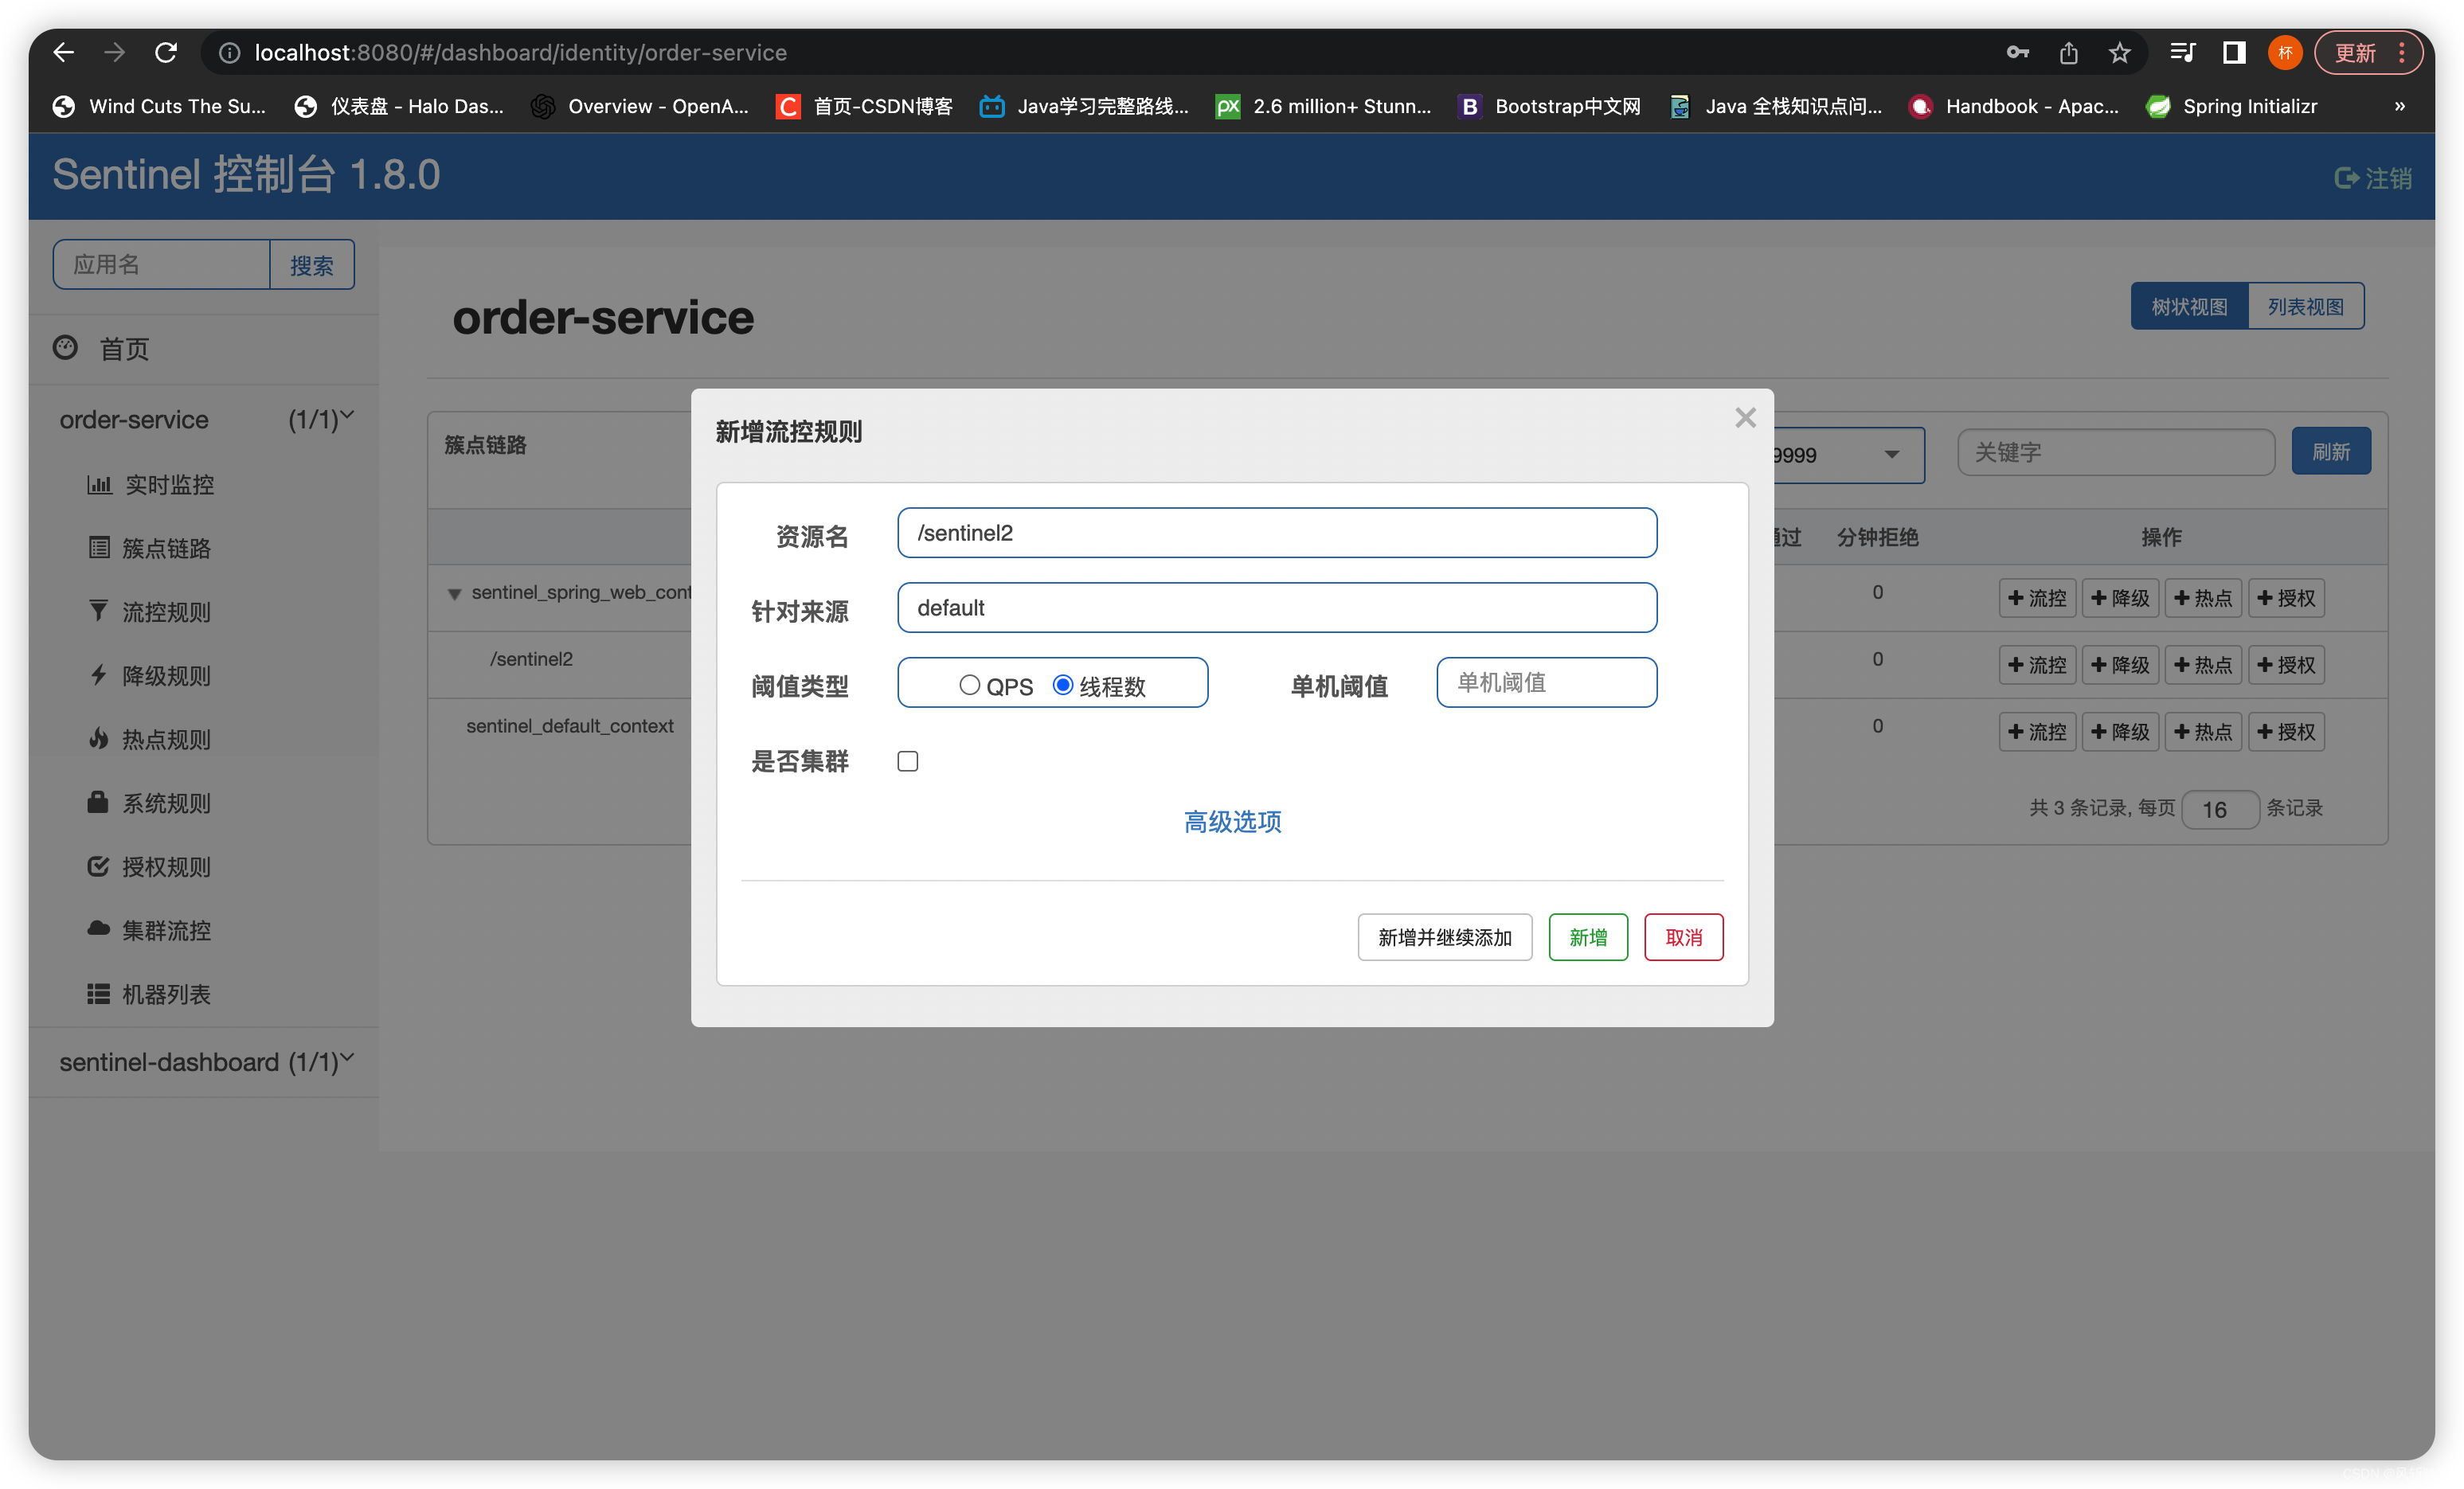Click the browser side panel icon
This screenshot has width=2464, height=1489.
pos(2233,53)
